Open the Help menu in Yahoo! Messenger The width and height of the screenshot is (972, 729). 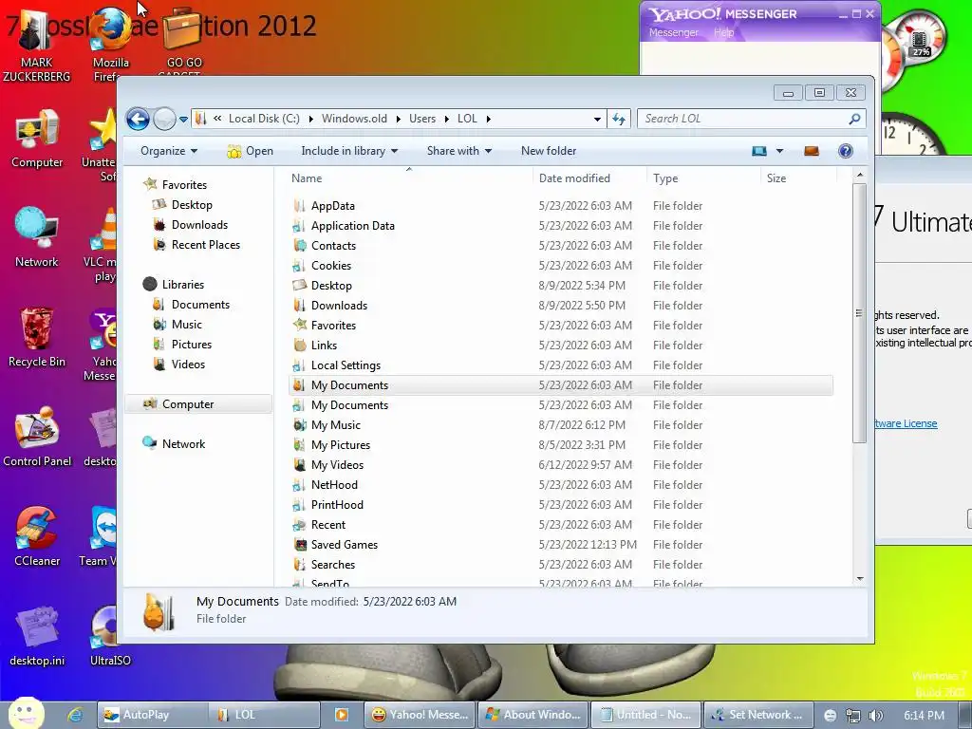point(723,32)
